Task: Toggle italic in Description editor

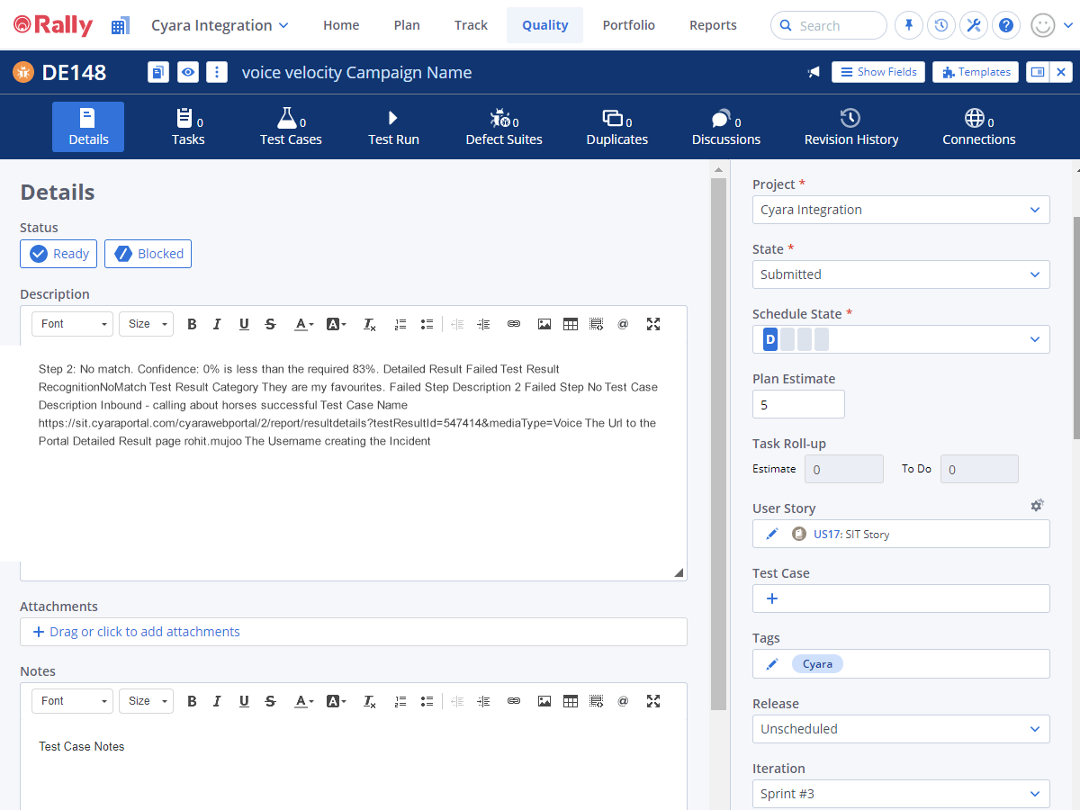Action: point(218,324)
